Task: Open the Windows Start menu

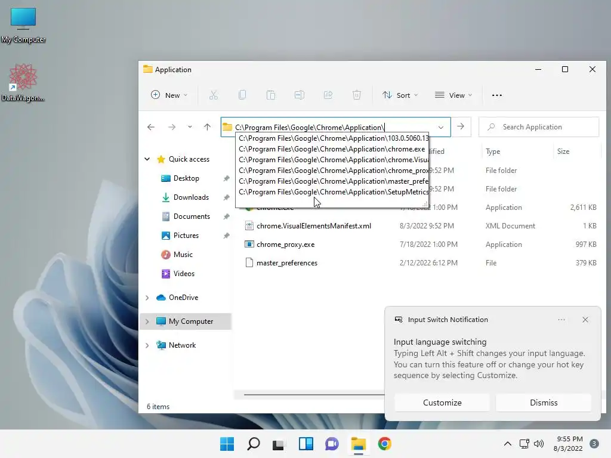Action: 227,444
